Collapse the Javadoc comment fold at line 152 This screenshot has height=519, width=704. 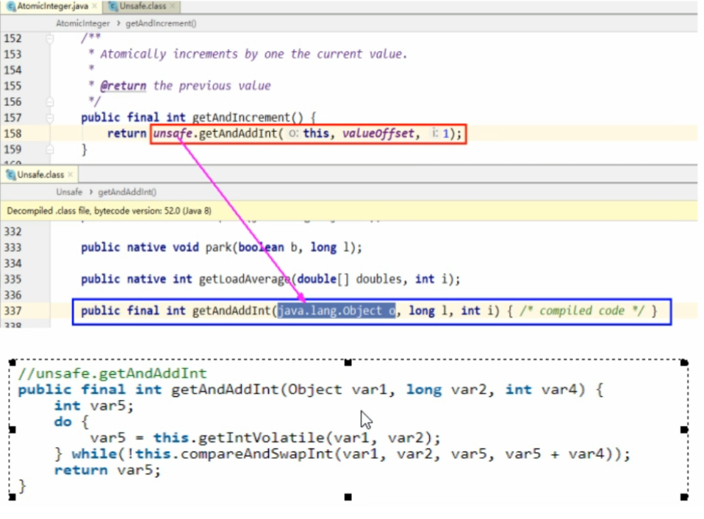tap(50, 39)
